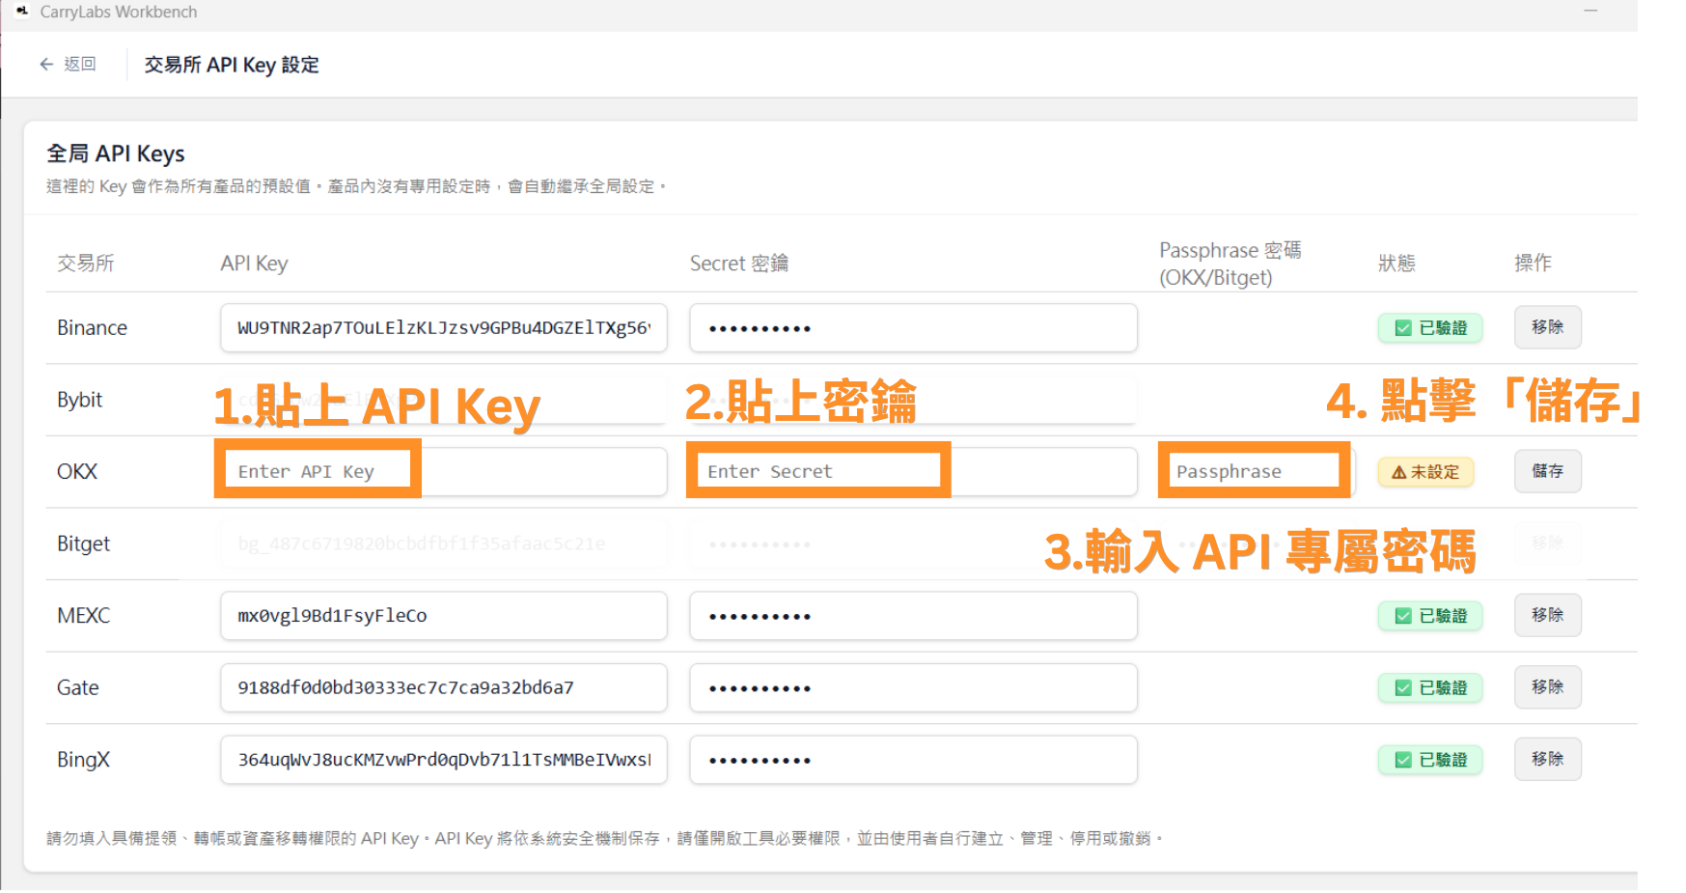This screenshot has width=1686, height=893.
Task: Click the OKX 未設定 warning badge
Action: click(x=1425, y=472)
